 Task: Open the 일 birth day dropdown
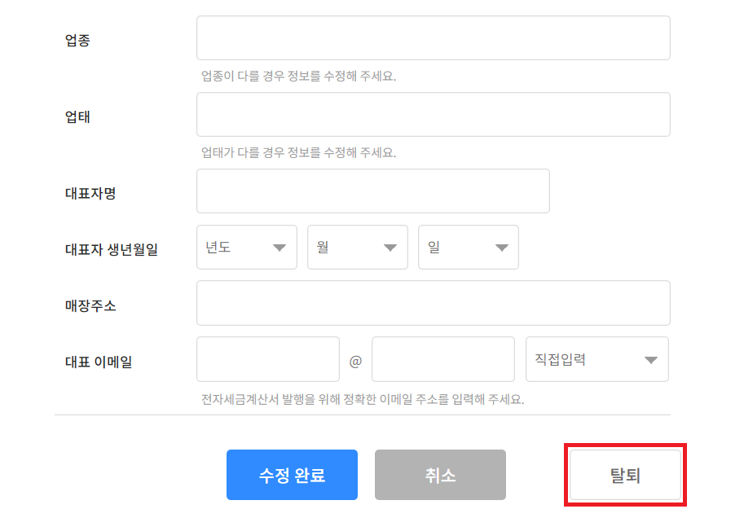[x=469, y=247]
